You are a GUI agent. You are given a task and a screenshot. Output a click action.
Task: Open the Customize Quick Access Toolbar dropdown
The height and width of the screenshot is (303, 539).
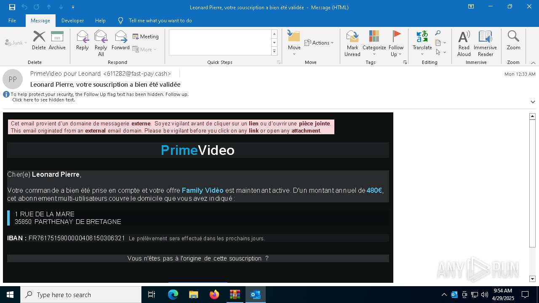pos(73,7)
